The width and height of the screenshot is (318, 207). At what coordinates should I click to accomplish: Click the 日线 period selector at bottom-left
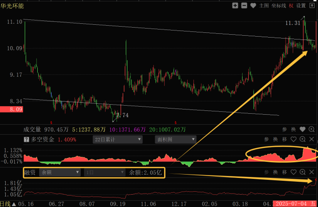(5, 204)
